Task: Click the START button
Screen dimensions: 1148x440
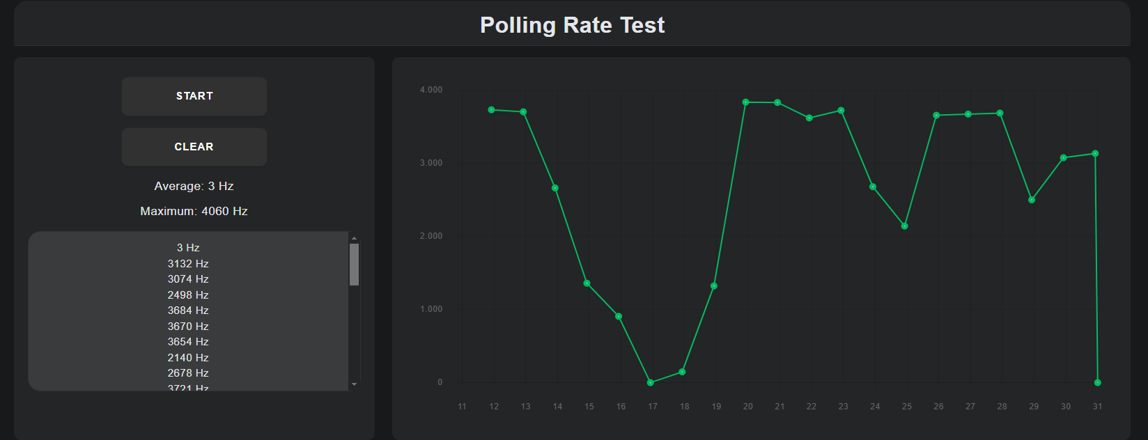Action: tap(194, 96)
